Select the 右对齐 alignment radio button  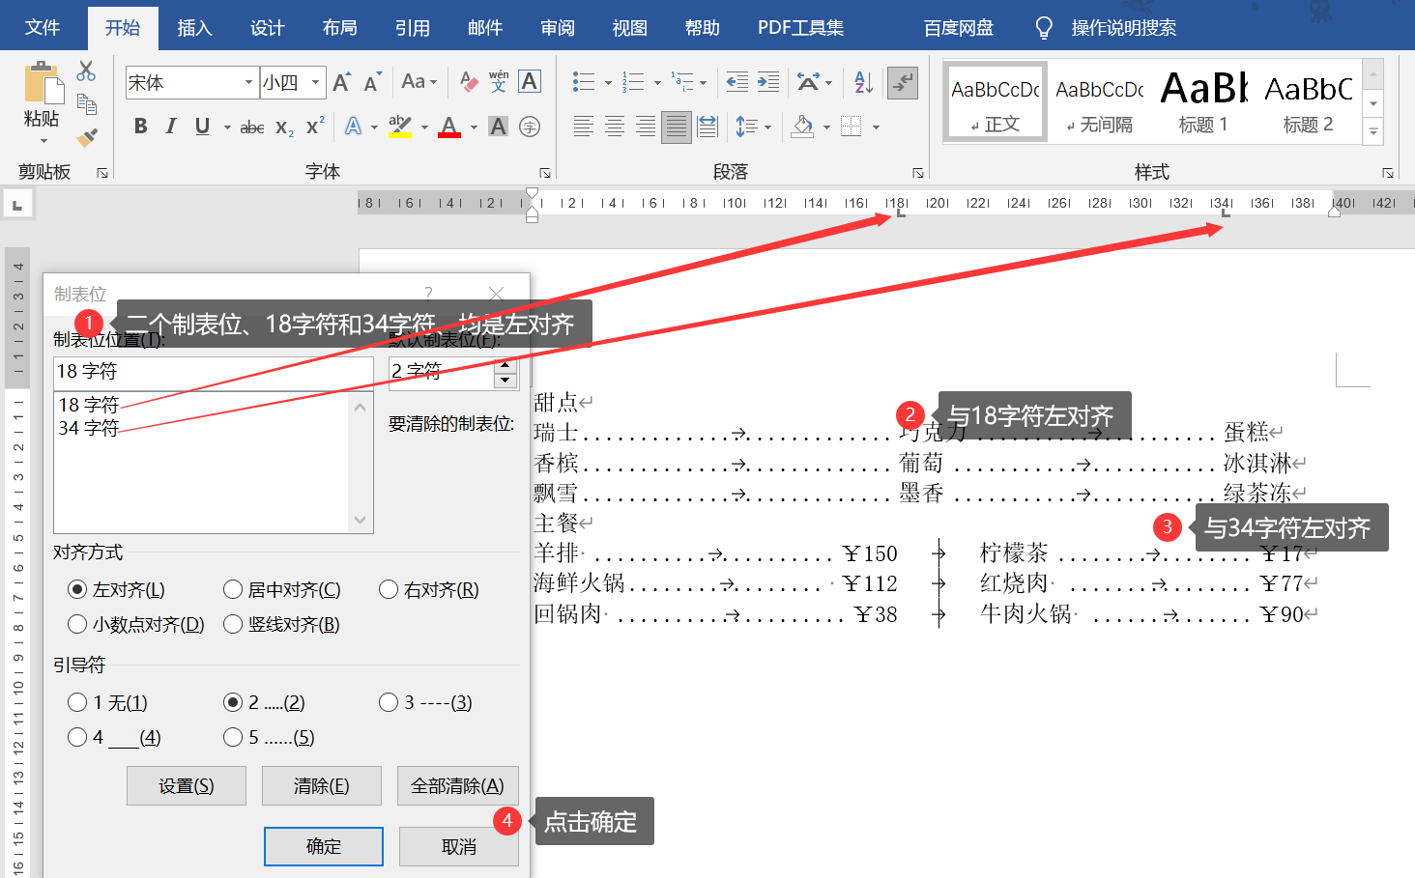tap(389, 589)
